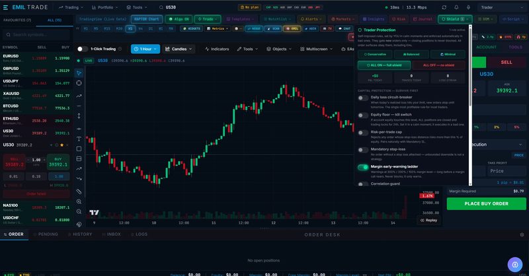Expand the Objects dropdown above chart
The height and width of the screenshot is (276, 529).
[x=278, y=49]
